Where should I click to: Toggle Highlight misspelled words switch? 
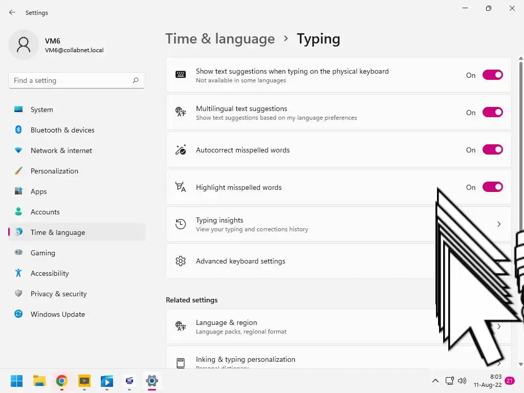click(x=493, y=187)
